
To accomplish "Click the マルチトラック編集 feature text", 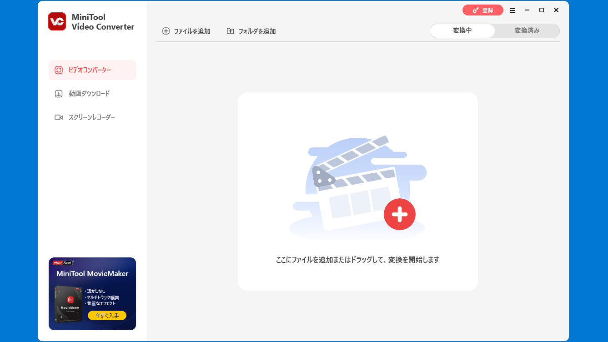I will click(103, 297).
